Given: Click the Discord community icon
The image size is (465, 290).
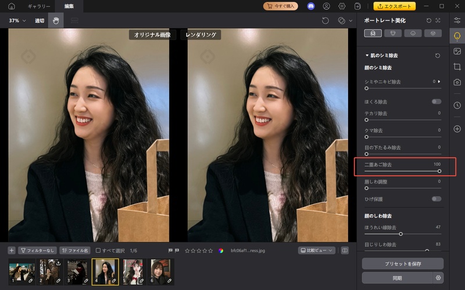Looking at the screenshot, I should coord(311,6).
